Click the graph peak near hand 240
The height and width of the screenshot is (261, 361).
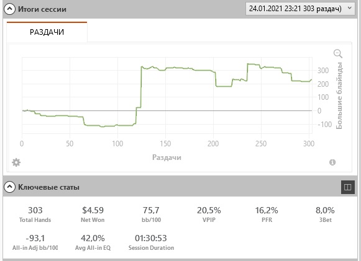point(248,64)
